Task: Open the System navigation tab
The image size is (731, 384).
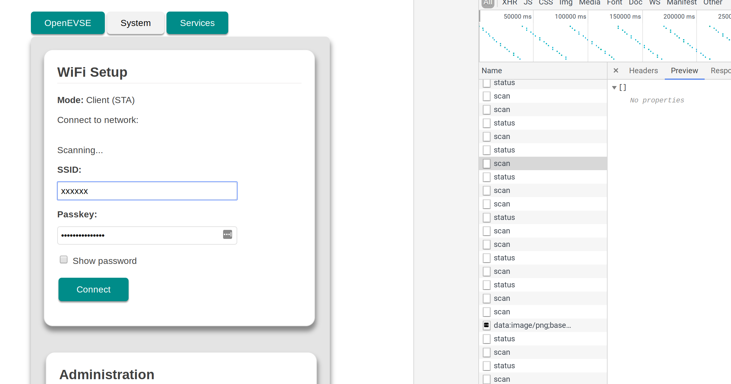Action: 135,23
